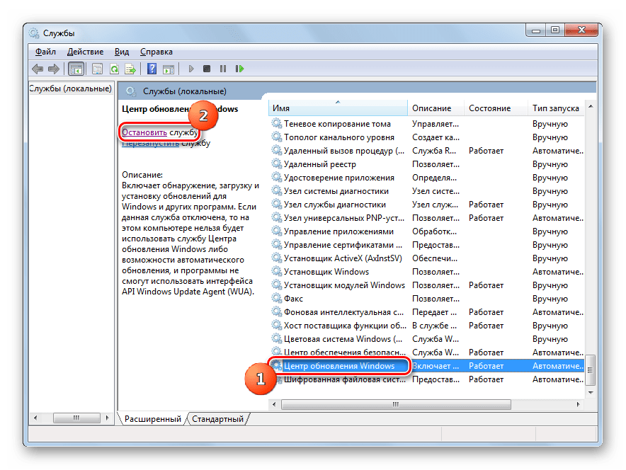626x470 pixels.
Task: Toggle the show/hide console tree button
Action: 76,69
